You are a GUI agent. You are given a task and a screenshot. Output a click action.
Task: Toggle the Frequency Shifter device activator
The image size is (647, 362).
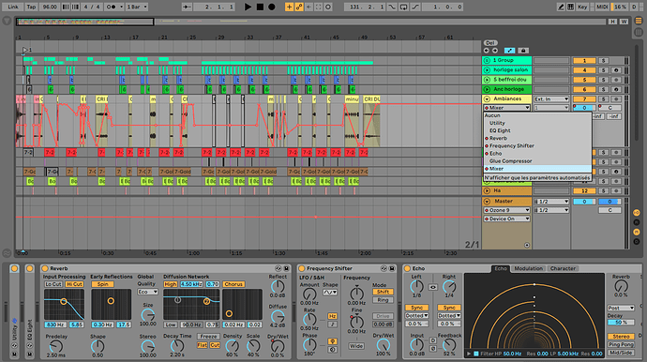tap(302, 268)
